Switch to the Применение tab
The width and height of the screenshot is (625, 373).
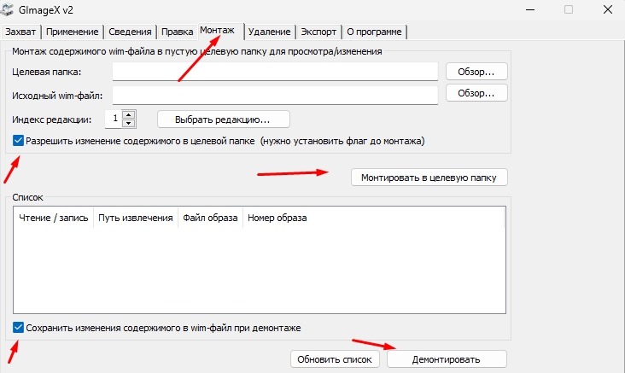[x=72, y=32]
